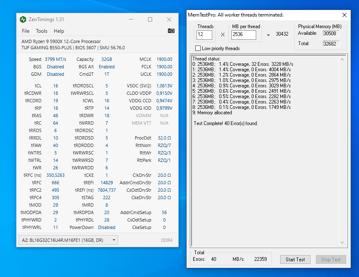Click the tRFC (ns) value 350,5263
This screenshot has width=359, height=277.
(56, 175)
